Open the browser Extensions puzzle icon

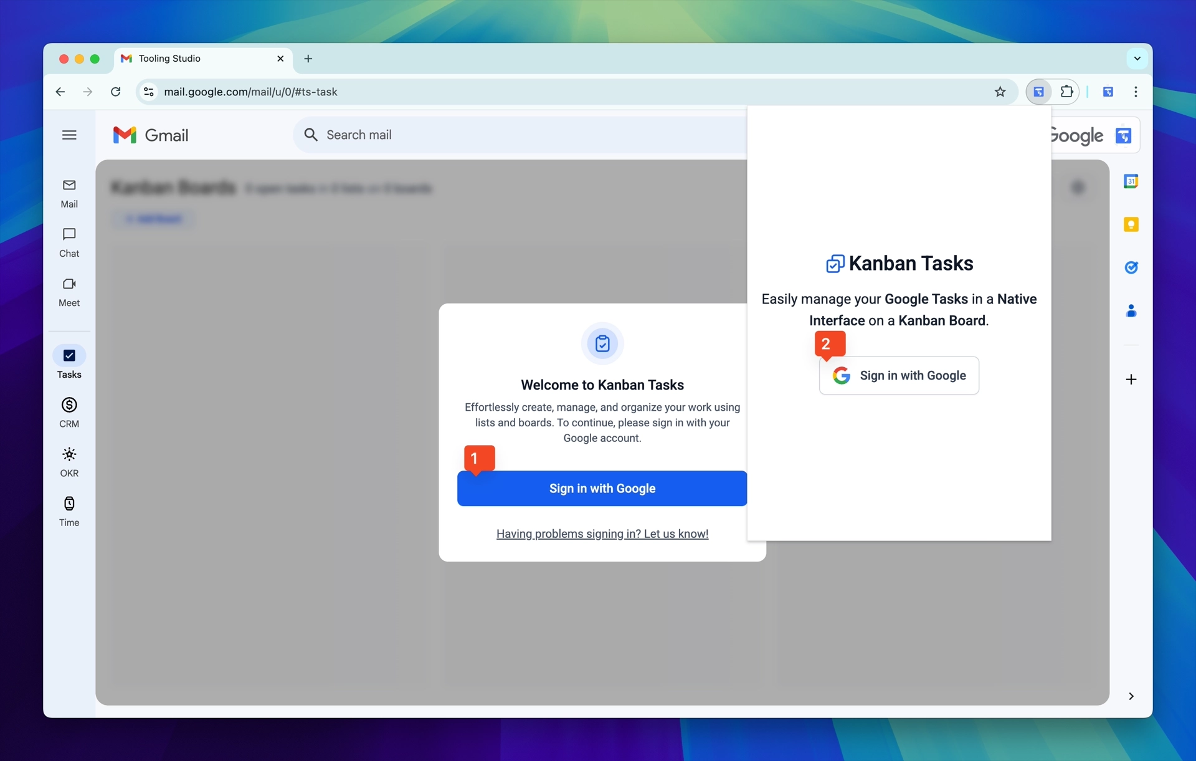pos(1066,92)
